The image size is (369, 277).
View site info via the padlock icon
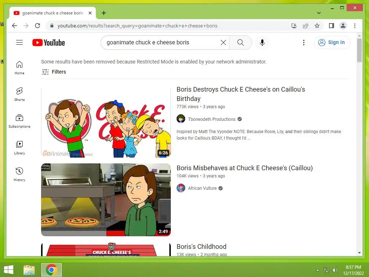(x=52, y=26)
